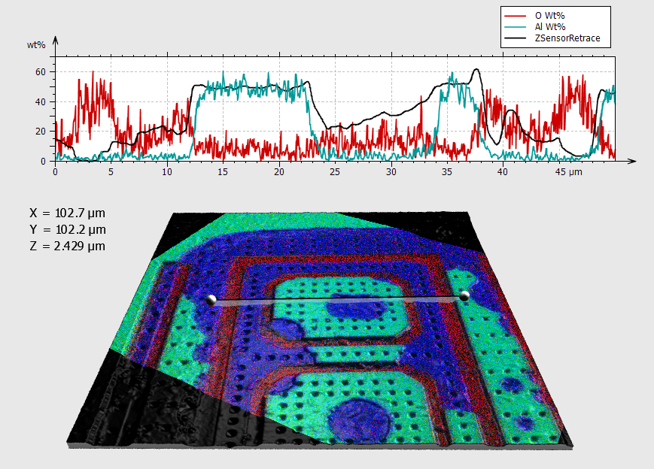This screenshot has height=469, width=654.
Task: Click the teal Al Wt% legend line sample
Action: pos(516,26)
